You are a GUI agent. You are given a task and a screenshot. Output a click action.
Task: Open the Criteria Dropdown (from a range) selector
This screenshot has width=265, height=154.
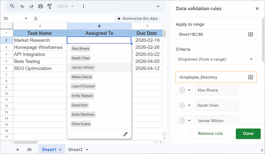(x=216, y=59)
